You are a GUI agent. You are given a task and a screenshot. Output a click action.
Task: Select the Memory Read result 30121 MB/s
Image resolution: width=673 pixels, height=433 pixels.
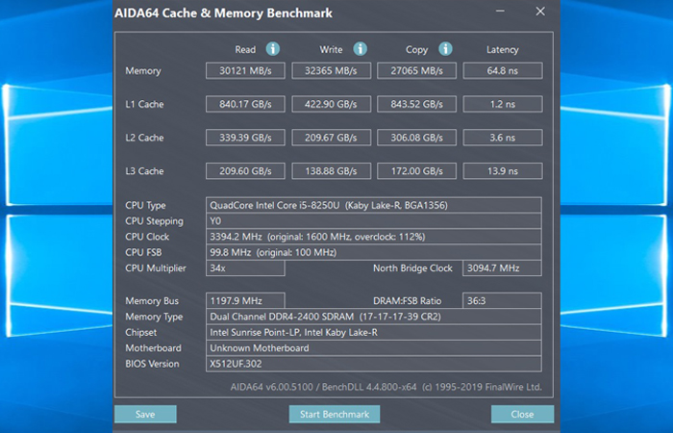pos(245,71)
